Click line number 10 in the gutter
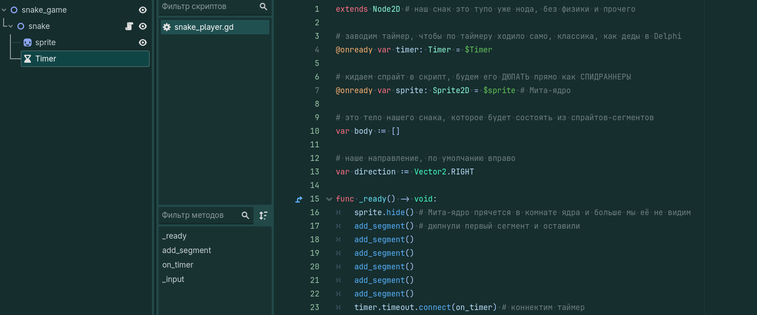Viewport: 757px width, 315px height. click(315, 131)
